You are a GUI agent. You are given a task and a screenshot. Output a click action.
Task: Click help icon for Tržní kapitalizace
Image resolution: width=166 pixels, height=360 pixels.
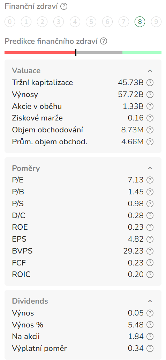(150, 83)
